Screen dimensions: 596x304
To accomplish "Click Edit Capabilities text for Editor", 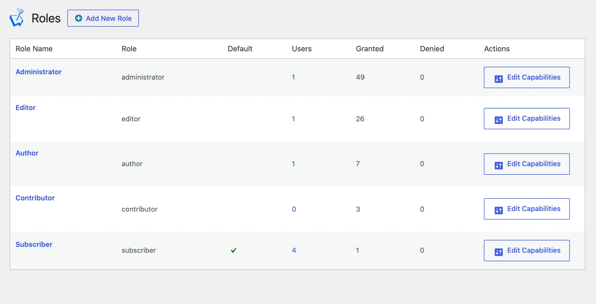I will (534, 118).
